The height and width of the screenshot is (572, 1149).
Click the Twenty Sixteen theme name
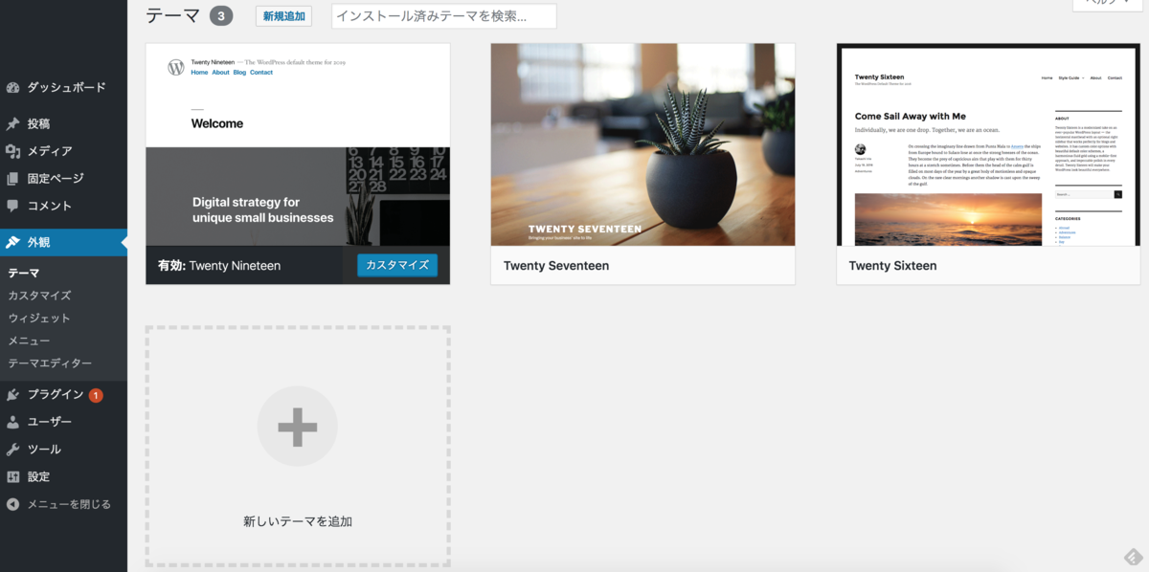pyautogui.click(x=893, y=266)
